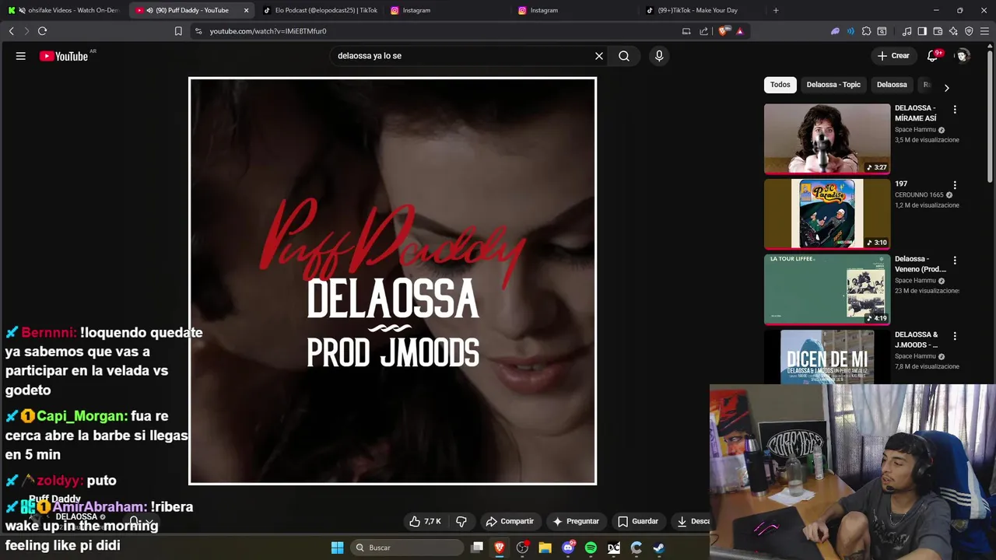Save the video with Guardar
The image size is (996, 560).
638,521
